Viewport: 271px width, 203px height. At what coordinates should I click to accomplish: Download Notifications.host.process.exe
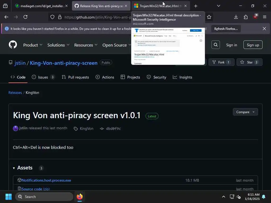pyautogui.click(x=46, y=180)
